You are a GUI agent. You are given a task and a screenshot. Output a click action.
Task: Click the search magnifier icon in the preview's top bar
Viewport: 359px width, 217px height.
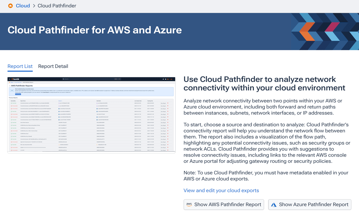pos(63,79)
